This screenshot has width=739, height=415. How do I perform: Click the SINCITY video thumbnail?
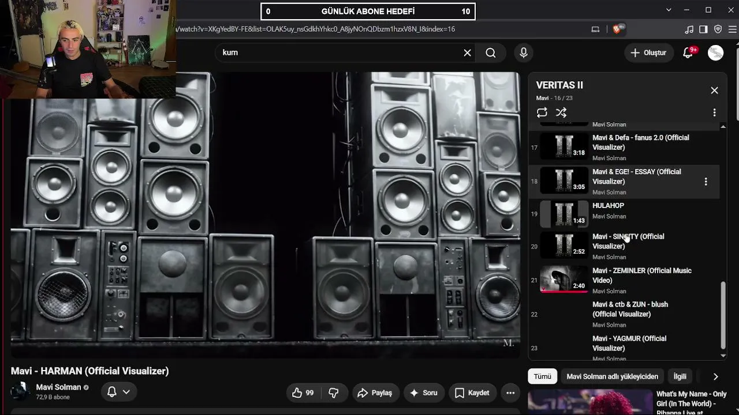pyautogui.click(x=564, y=246)
